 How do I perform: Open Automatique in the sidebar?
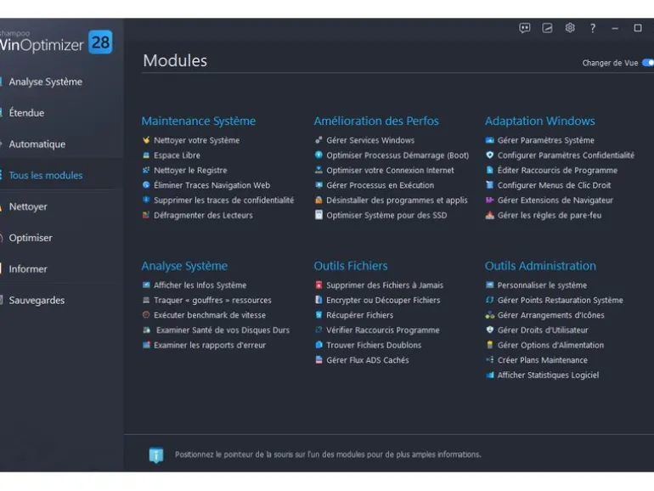point(37,144)
